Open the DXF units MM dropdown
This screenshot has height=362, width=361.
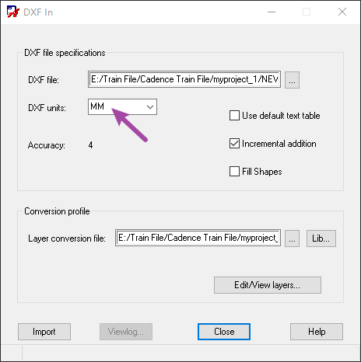(122, 106)
